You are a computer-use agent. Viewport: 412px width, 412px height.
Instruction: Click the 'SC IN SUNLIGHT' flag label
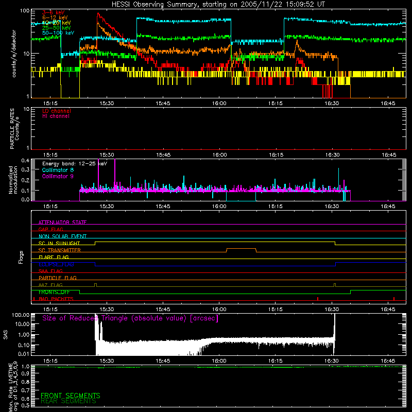click(59, 243)
